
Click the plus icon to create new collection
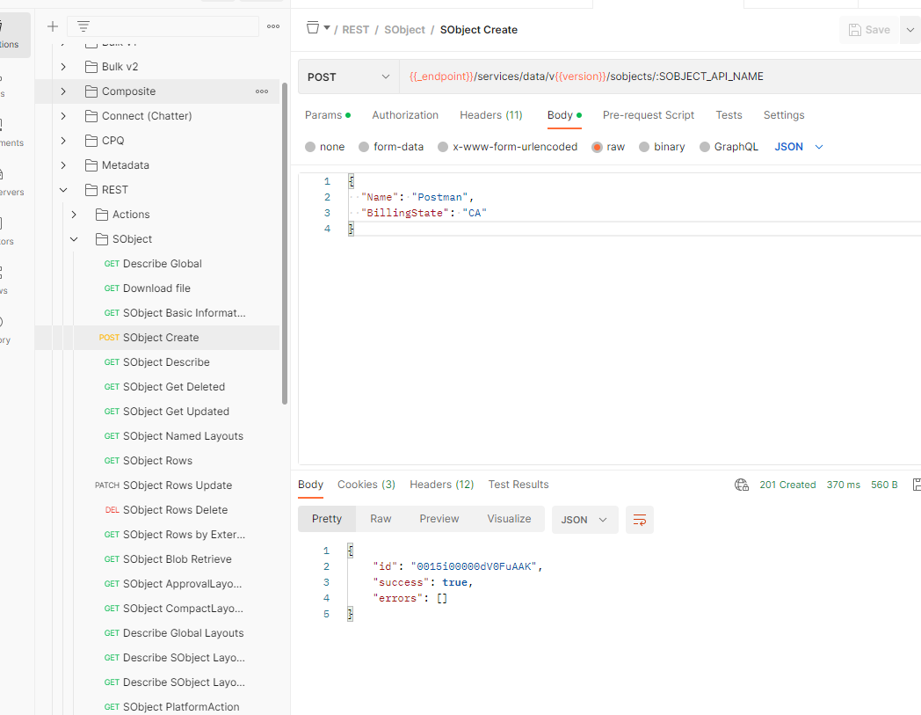pos(53,26)
